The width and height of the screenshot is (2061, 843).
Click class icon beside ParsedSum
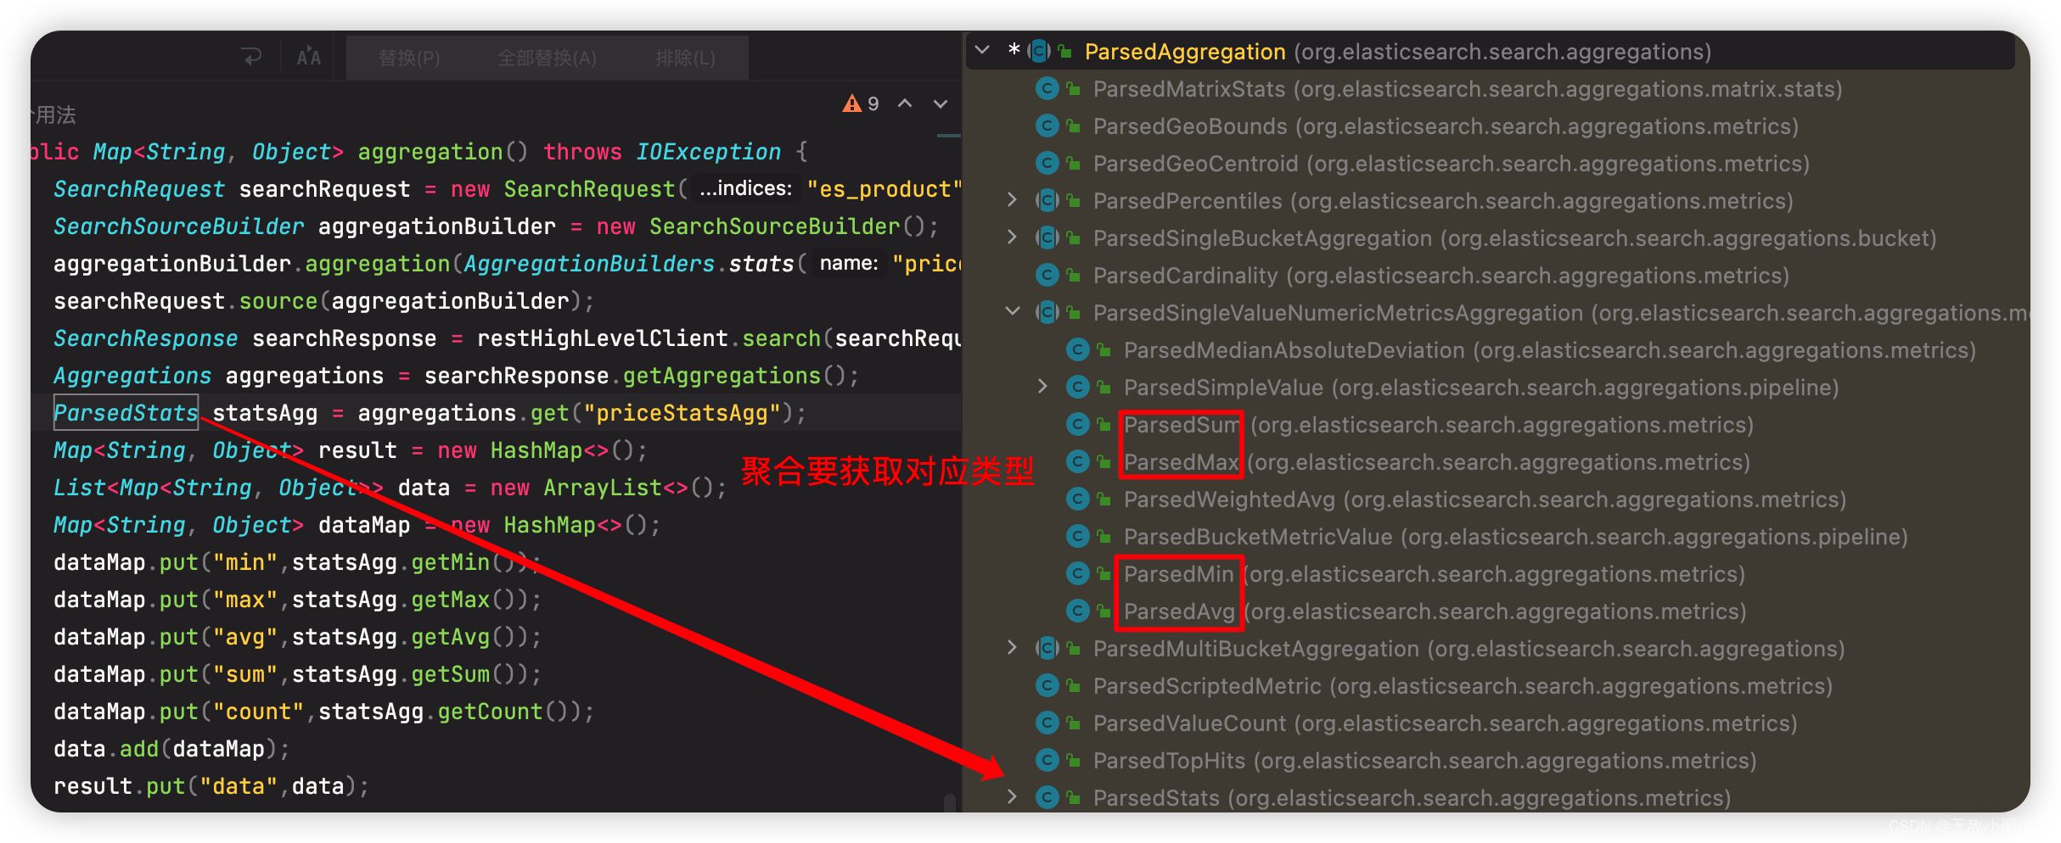[x=1078, y=424]
